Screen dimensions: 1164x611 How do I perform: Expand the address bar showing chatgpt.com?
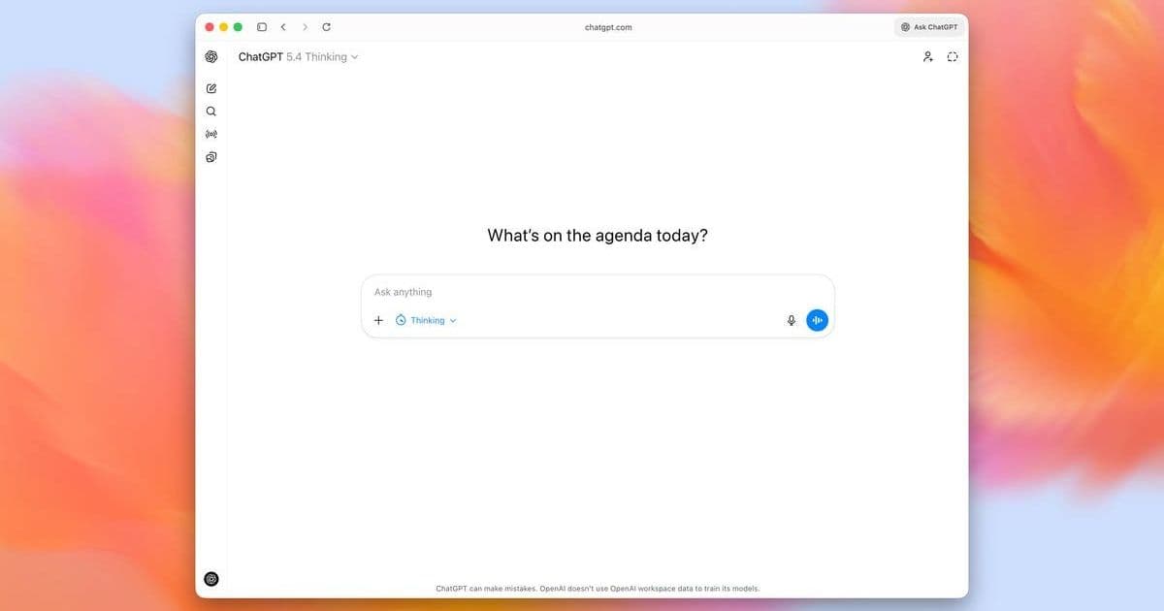pos(609,26)
